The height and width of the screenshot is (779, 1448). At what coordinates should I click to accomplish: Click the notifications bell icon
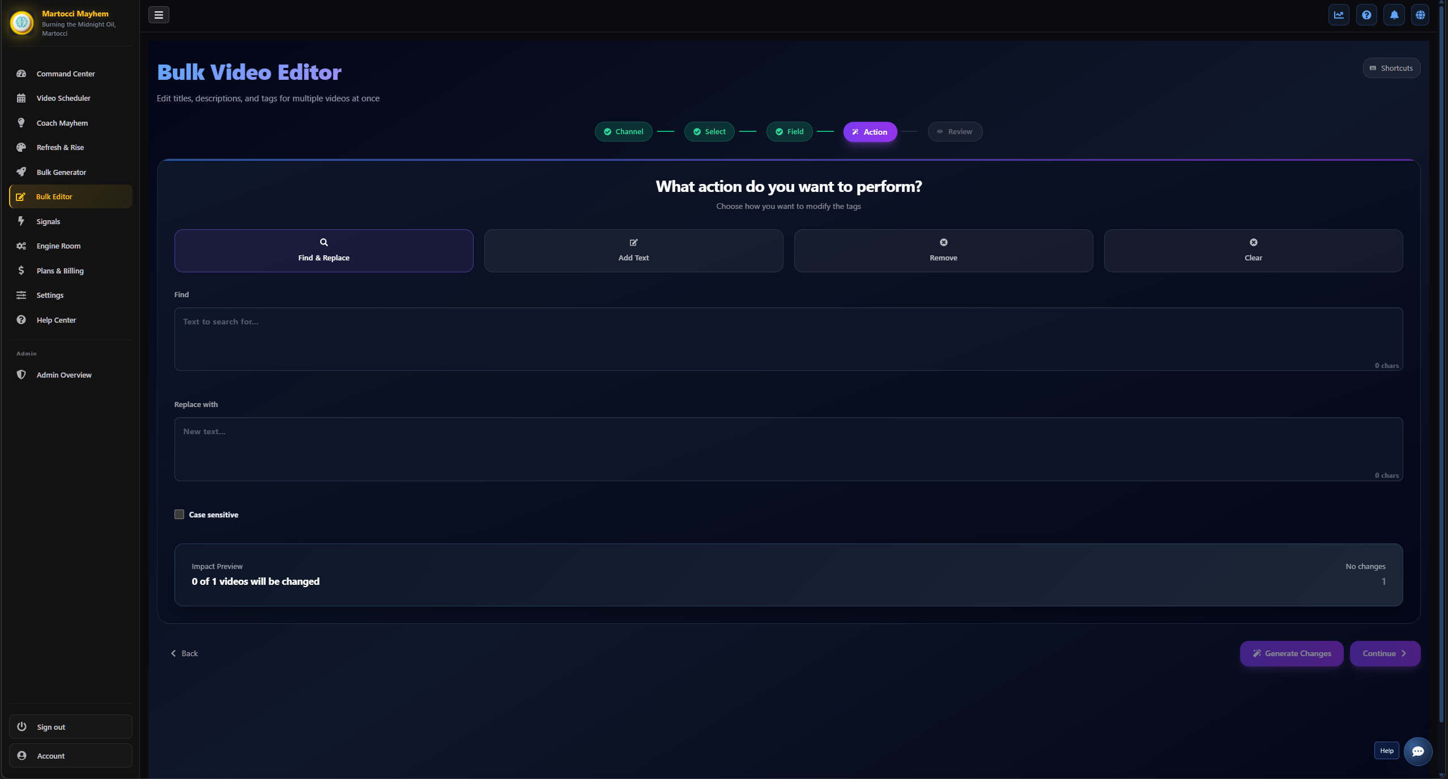(1393, 15)
